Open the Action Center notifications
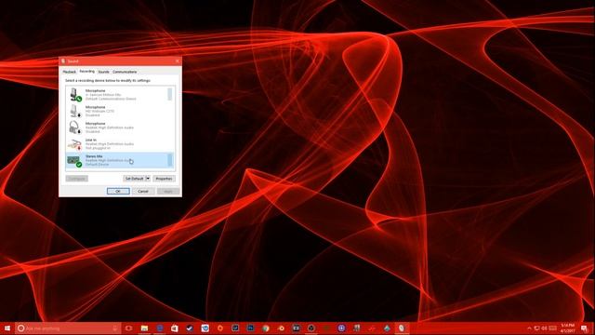 [x=585, y=328]
